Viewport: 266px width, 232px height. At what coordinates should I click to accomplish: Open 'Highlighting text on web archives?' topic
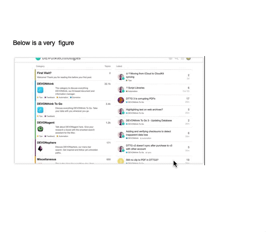pyautogui.click(x=144, y=110)
